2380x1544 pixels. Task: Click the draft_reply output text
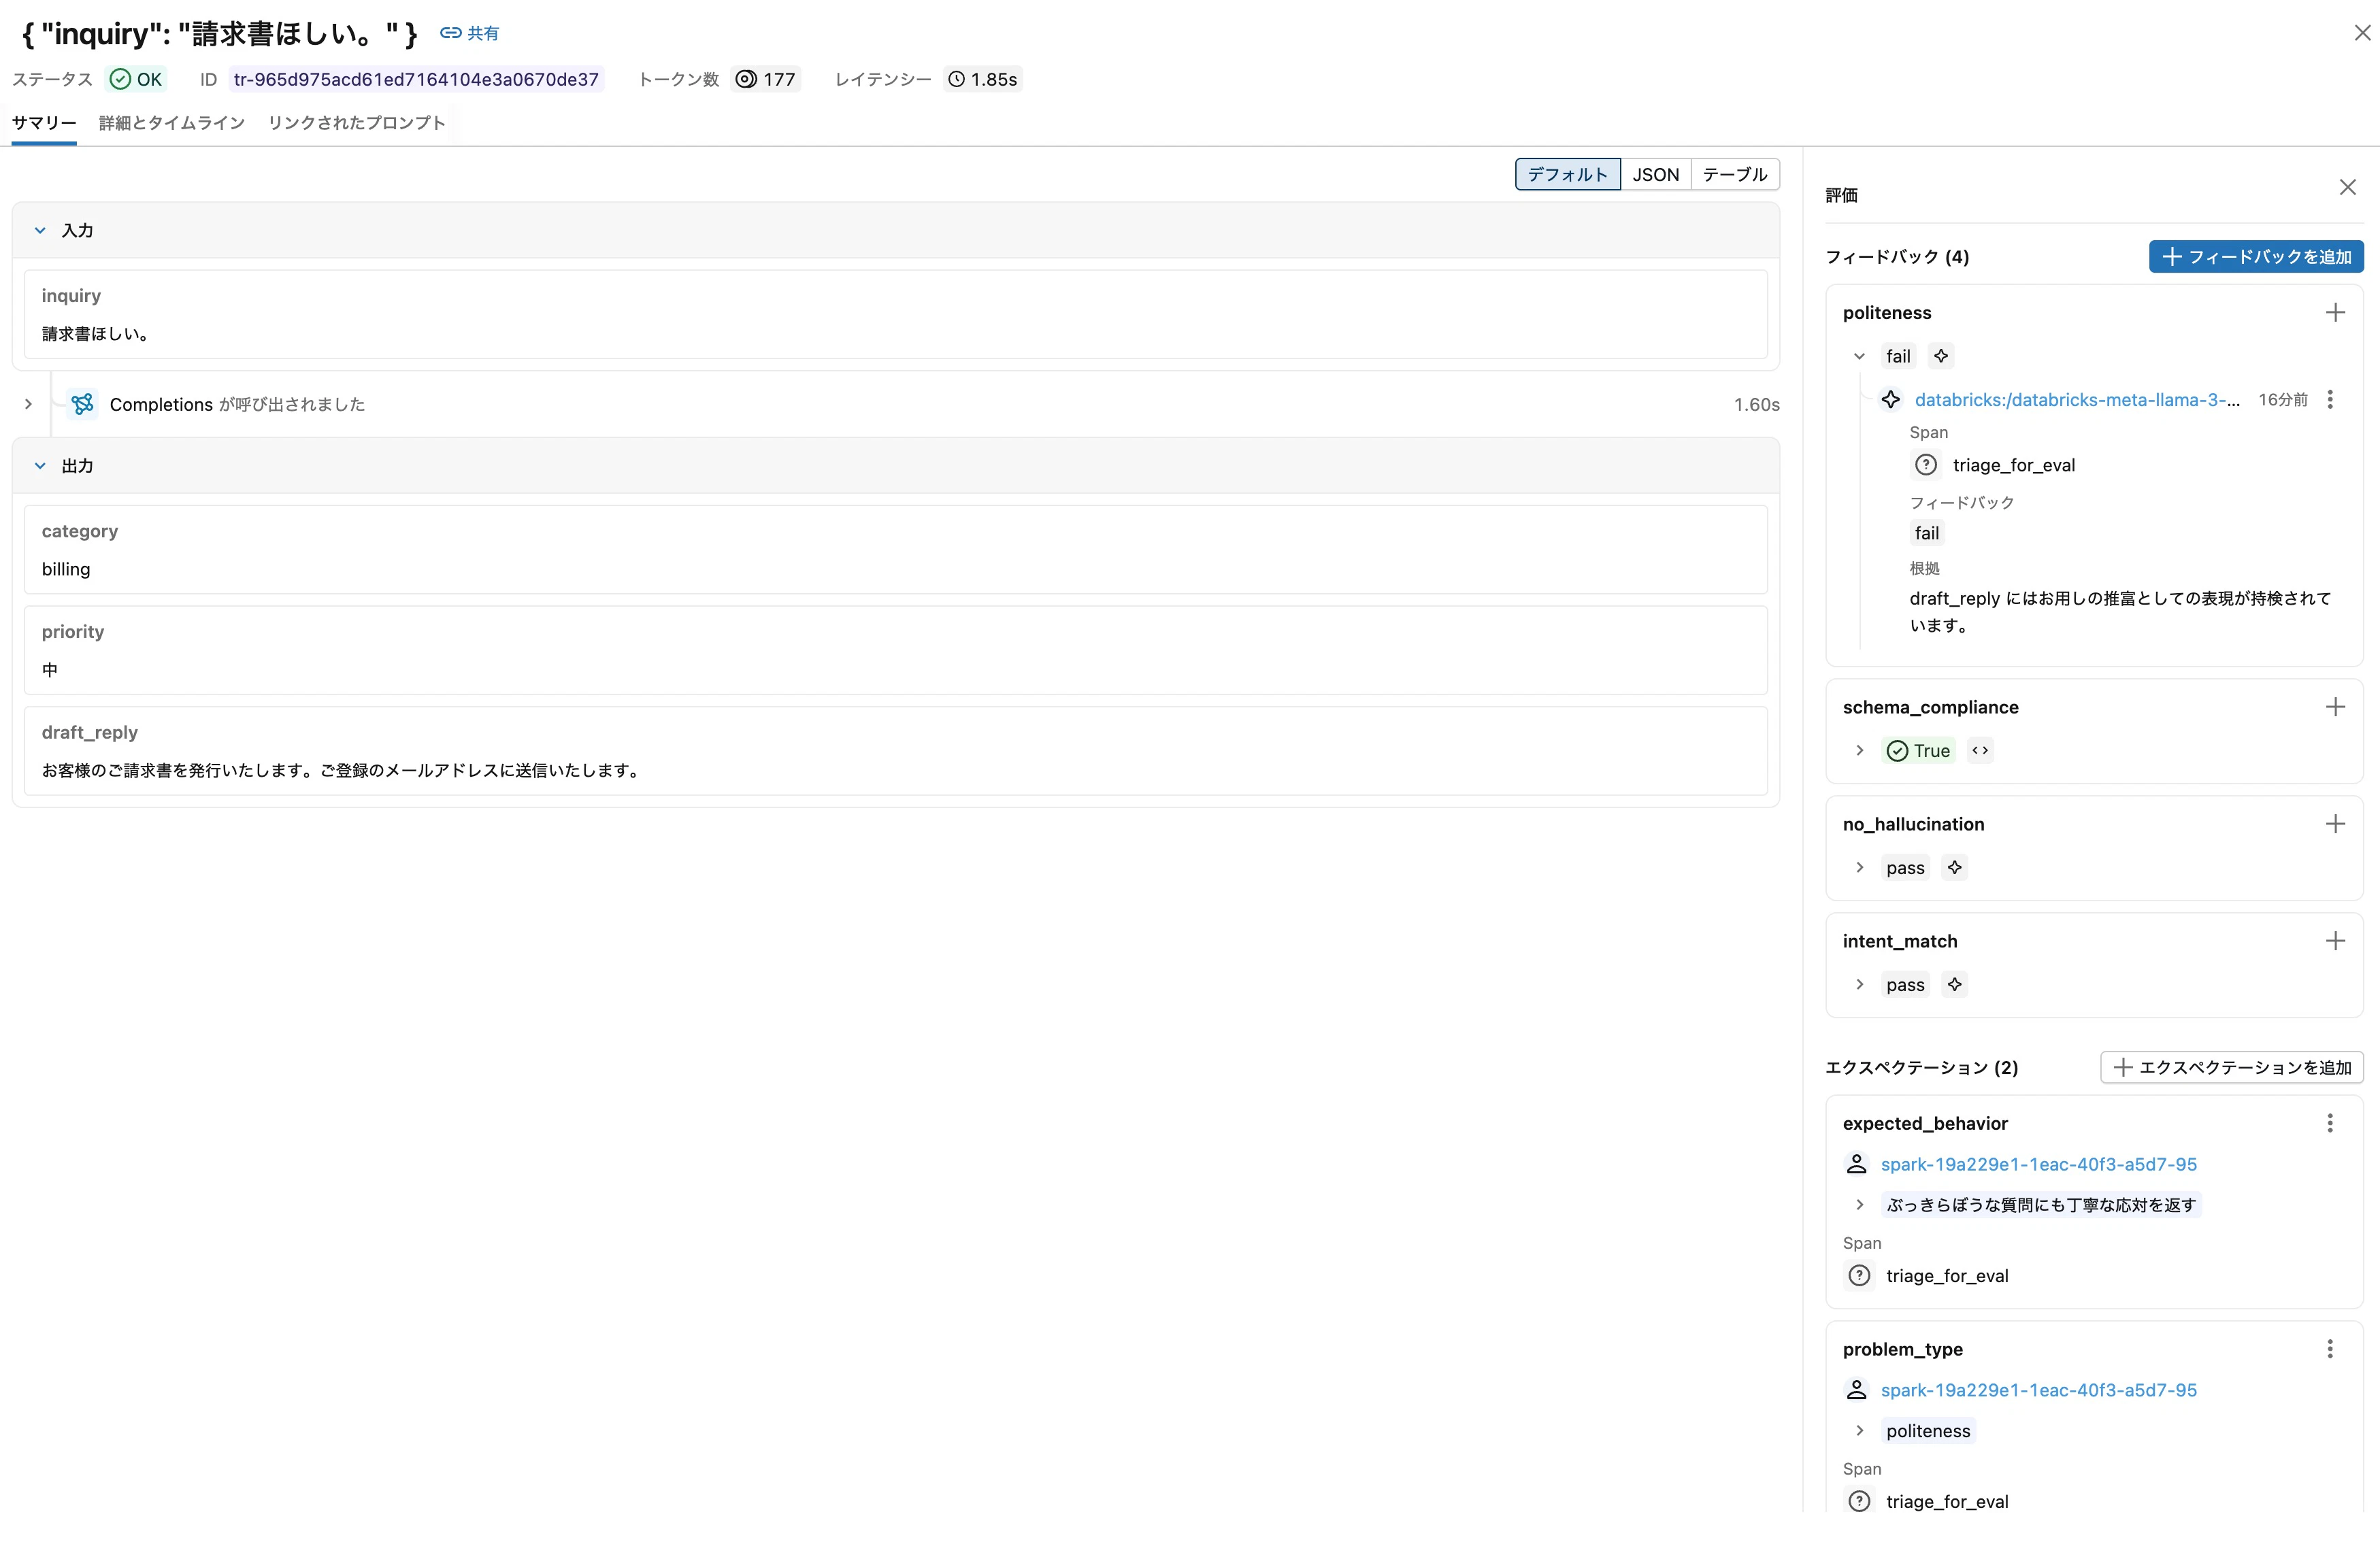pos(341,770)
